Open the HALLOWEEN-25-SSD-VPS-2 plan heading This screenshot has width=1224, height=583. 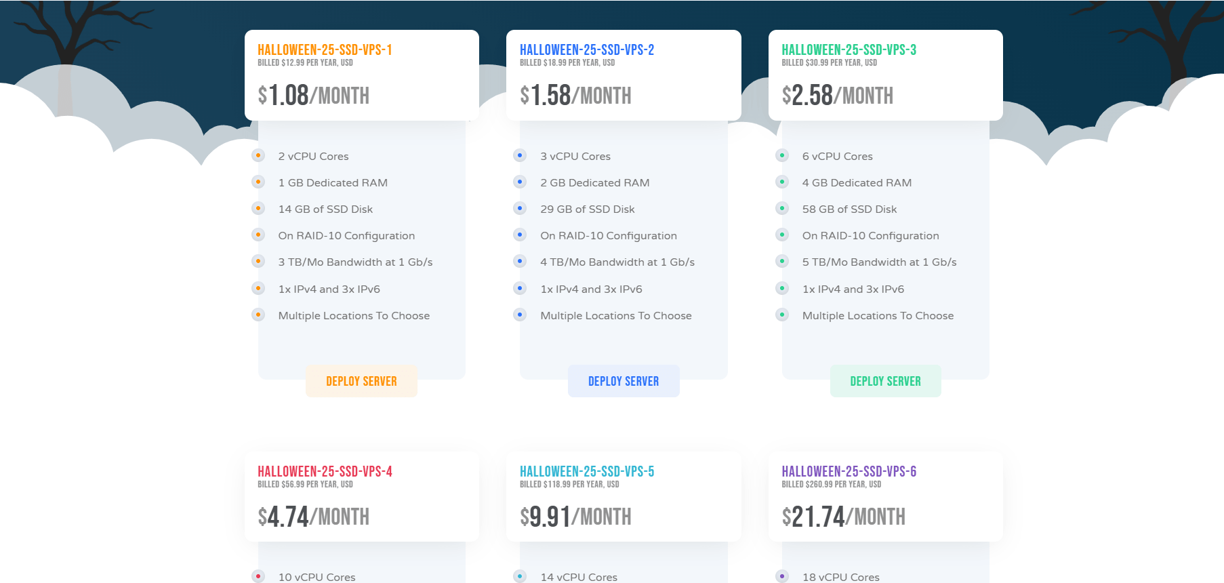pos(586,50)
